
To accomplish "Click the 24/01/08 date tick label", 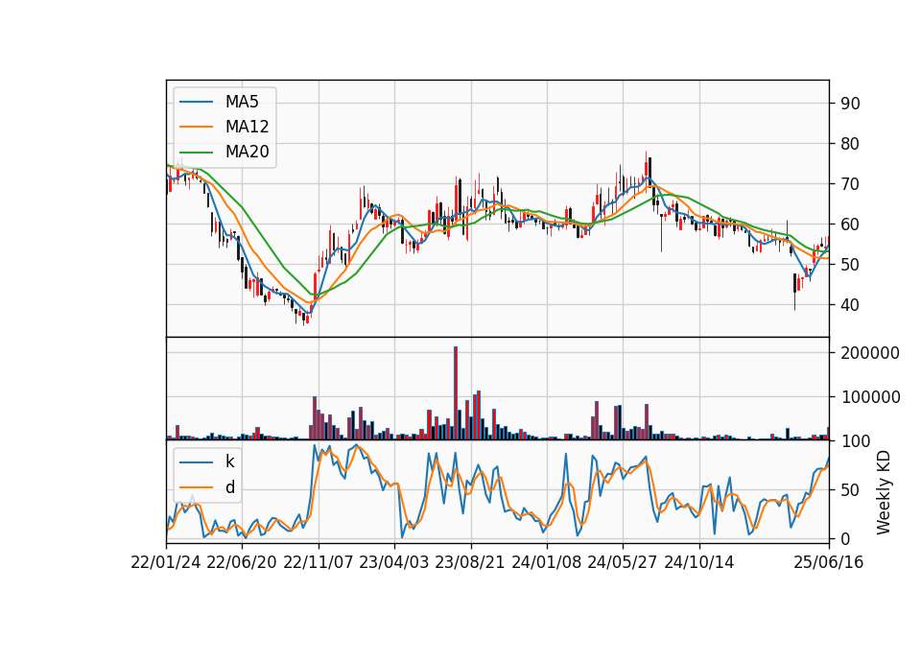I will (546, 562).
